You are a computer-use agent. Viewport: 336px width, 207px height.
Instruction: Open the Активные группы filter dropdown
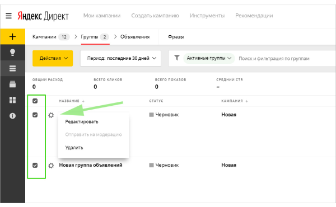click(x=209, y=58)
